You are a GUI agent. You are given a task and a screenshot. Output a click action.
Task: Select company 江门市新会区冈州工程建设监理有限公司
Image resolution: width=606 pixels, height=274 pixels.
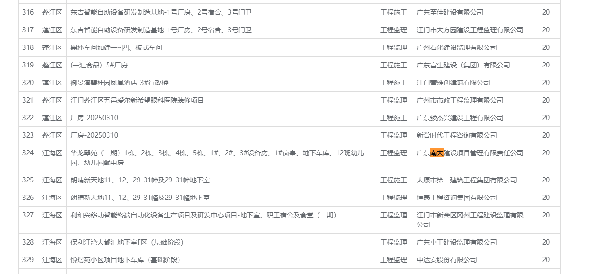[470, 219]
